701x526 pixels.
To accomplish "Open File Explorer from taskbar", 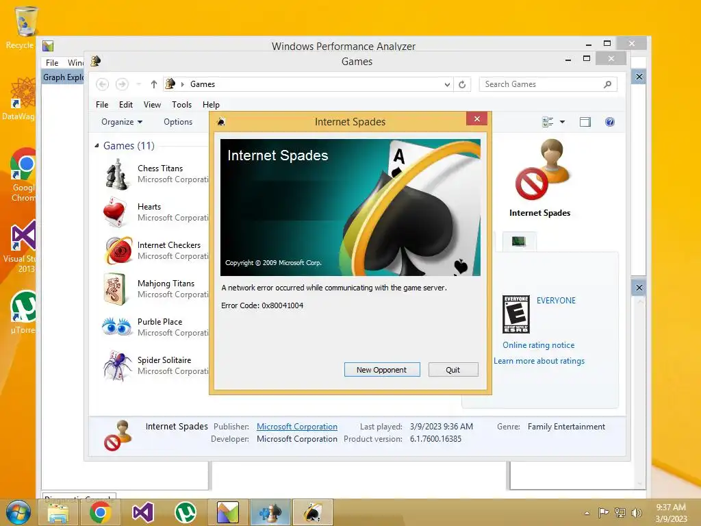I will coord(58,512).
